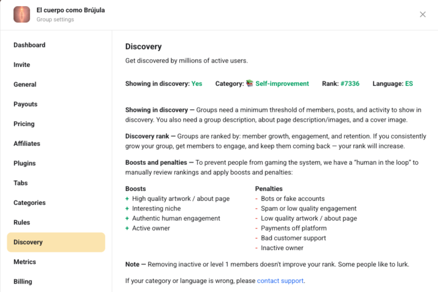Select the highlighted Discovery item
This screenshot has height=292, width=438.
[56, 242]
